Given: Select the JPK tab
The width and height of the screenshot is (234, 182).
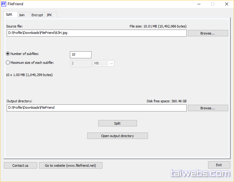Looking at the screenshot, I should point(49,15).
